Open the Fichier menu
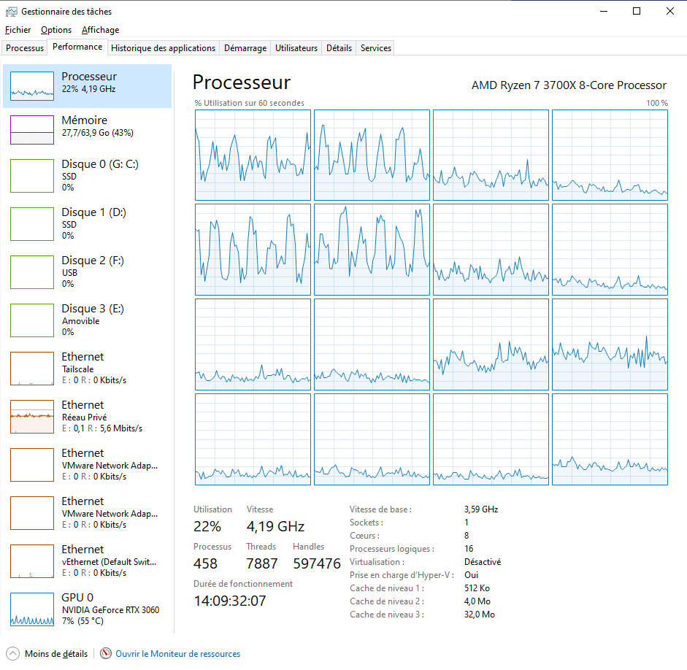This screenshot has width=687, height=670. pos(18,30)
